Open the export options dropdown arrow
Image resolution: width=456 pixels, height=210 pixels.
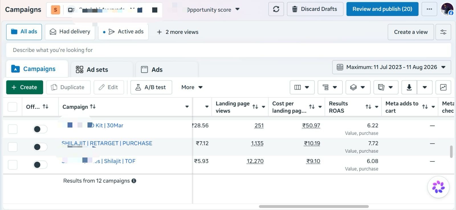[x=425, y=87]
